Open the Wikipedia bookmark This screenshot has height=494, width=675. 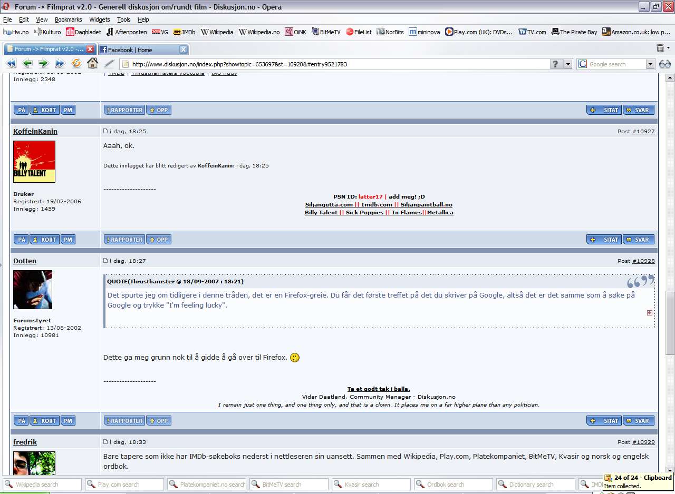coord(217,32)
